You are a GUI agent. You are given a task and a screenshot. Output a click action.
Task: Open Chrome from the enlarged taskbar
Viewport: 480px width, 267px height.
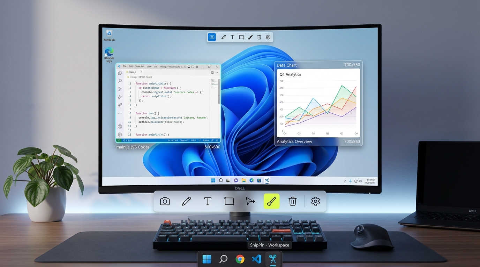pyautogui.click(x=240, y=259)
